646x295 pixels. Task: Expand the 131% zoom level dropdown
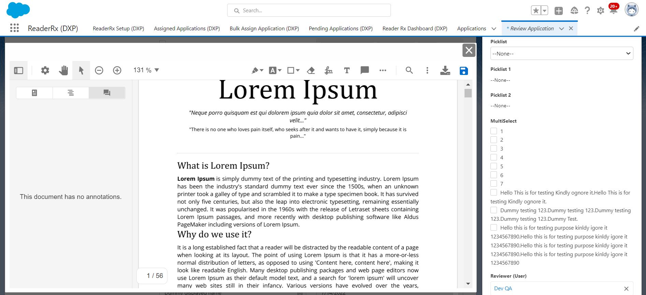(x=157, y=70)
